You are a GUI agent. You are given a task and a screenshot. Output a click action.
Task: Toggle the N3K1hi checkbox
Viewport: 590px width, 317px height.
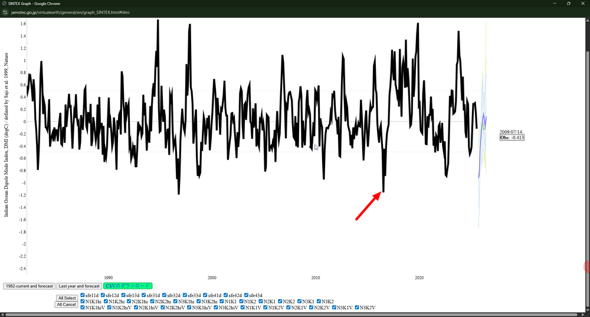click(175, 301)
